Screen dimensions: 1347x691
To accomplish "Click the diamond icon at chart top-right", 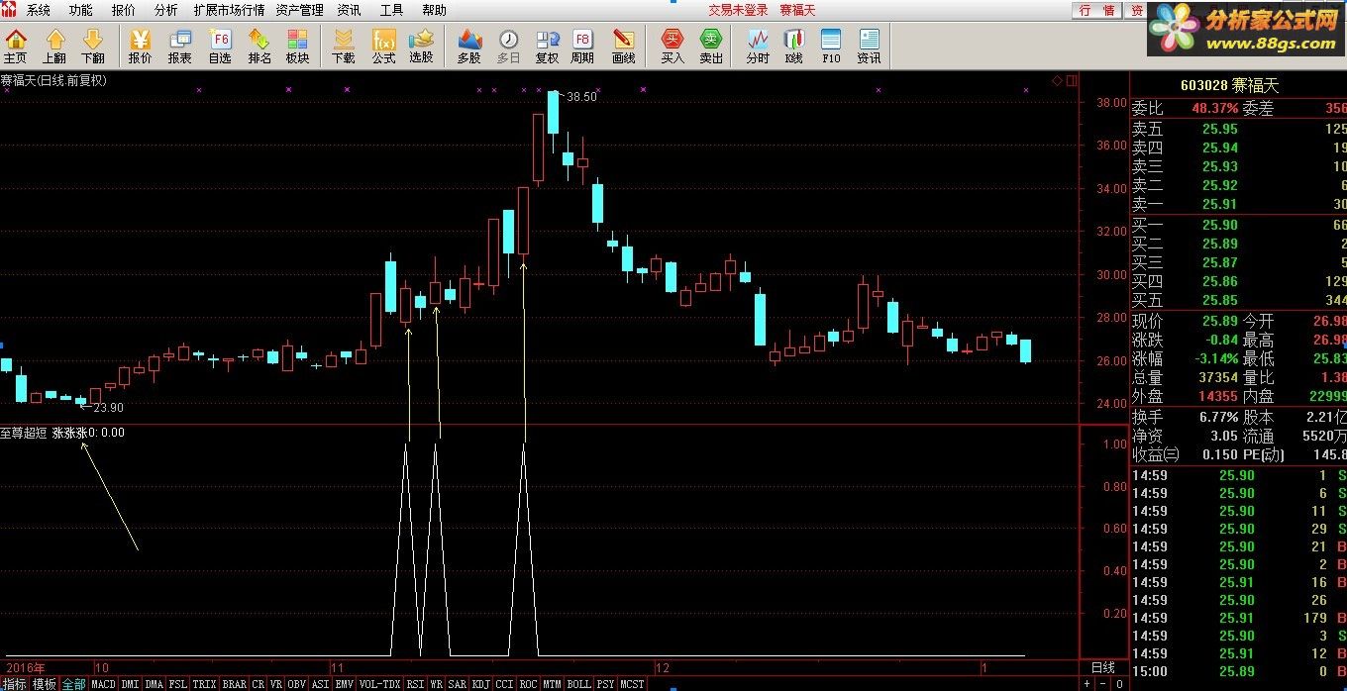I will [1057, 80].
